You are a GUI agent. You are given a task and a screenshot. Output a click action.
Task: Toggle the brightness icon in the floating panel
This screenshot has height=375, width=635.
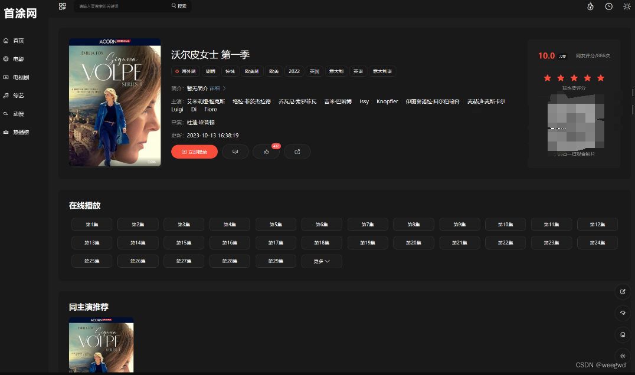coord(623,356)
